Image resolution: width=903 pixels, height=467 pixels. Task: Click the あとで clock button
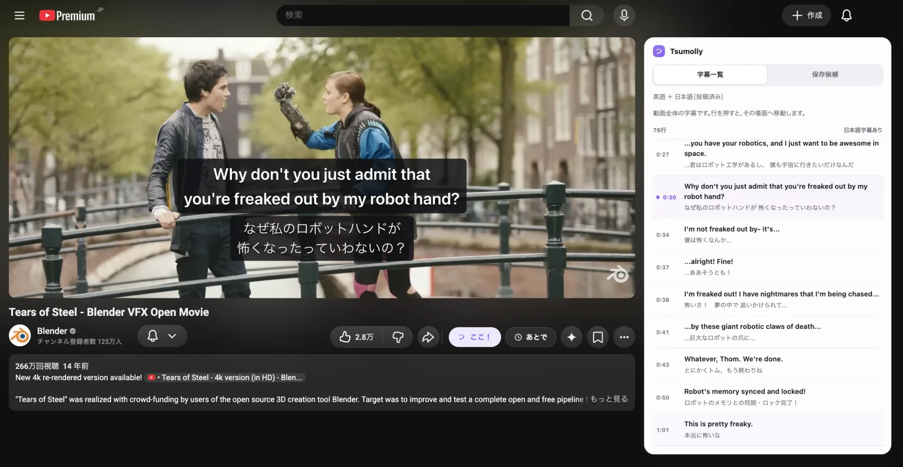531,337
